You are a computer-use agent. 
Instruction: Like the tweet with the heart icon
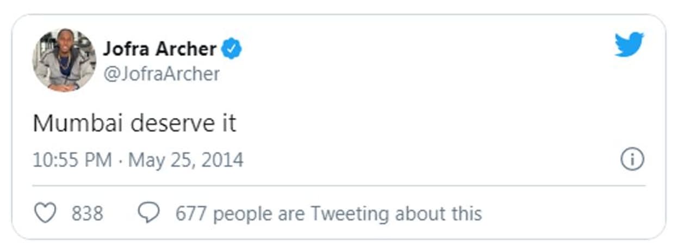[45, 213]
